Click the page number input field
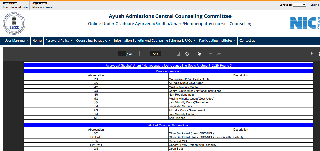 coord(122,54)
